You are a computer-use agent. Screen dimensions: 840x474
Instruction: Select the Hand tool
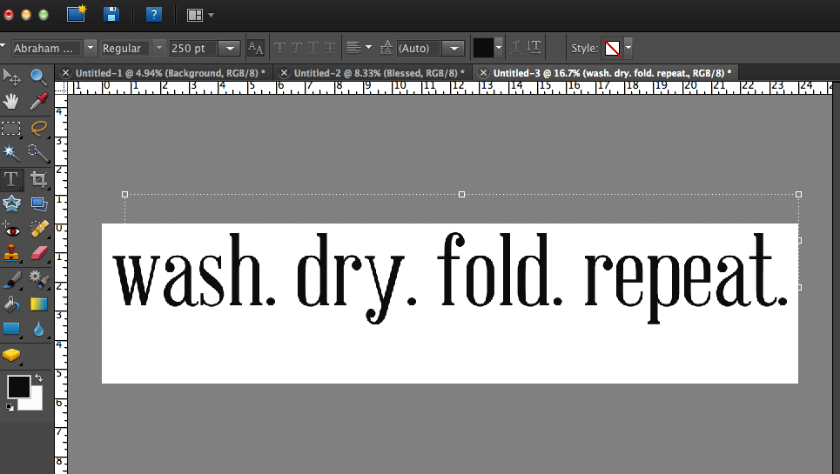tap(11, 101)
